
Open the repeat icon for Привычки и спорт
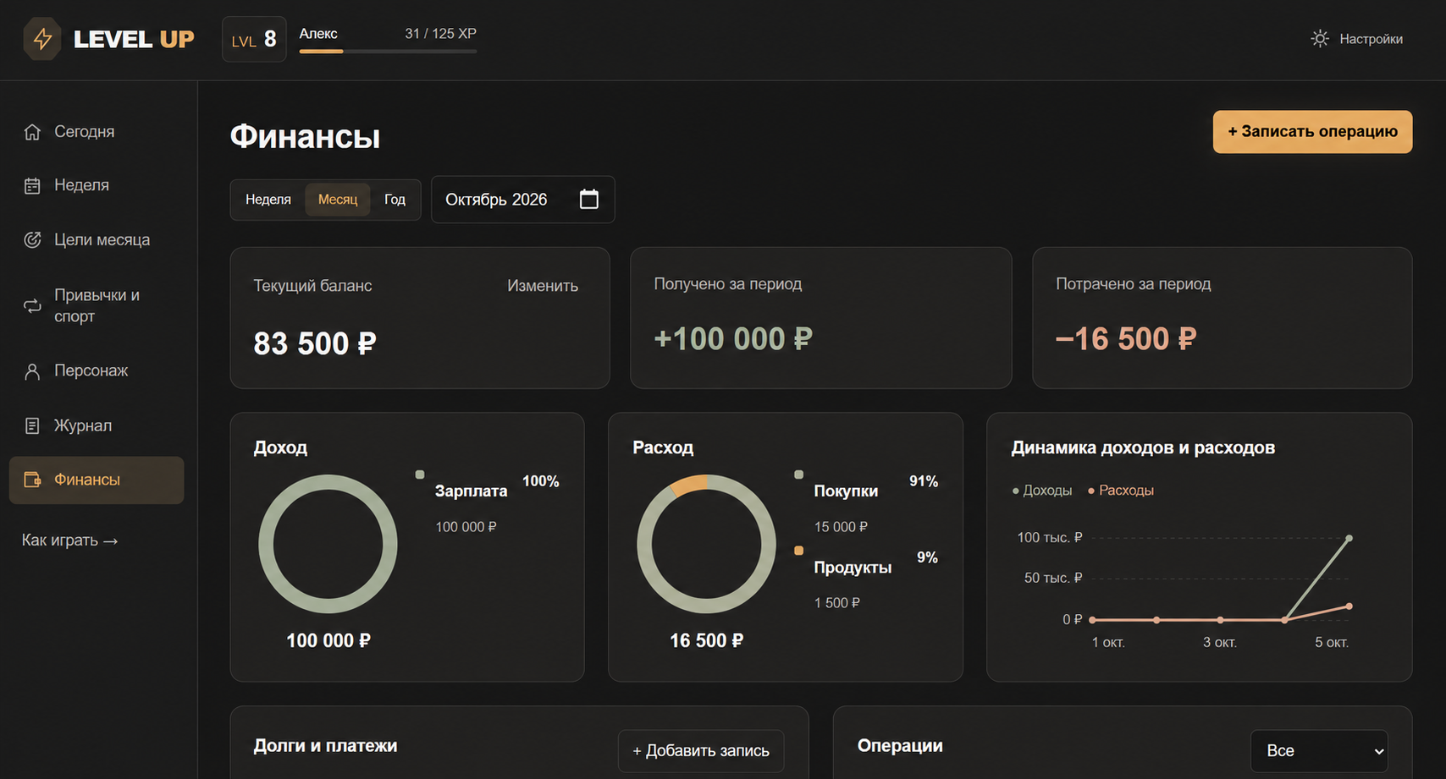click(x=32, y=305)
